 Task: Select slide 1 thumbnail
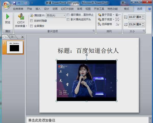click(x=15, y=47)
